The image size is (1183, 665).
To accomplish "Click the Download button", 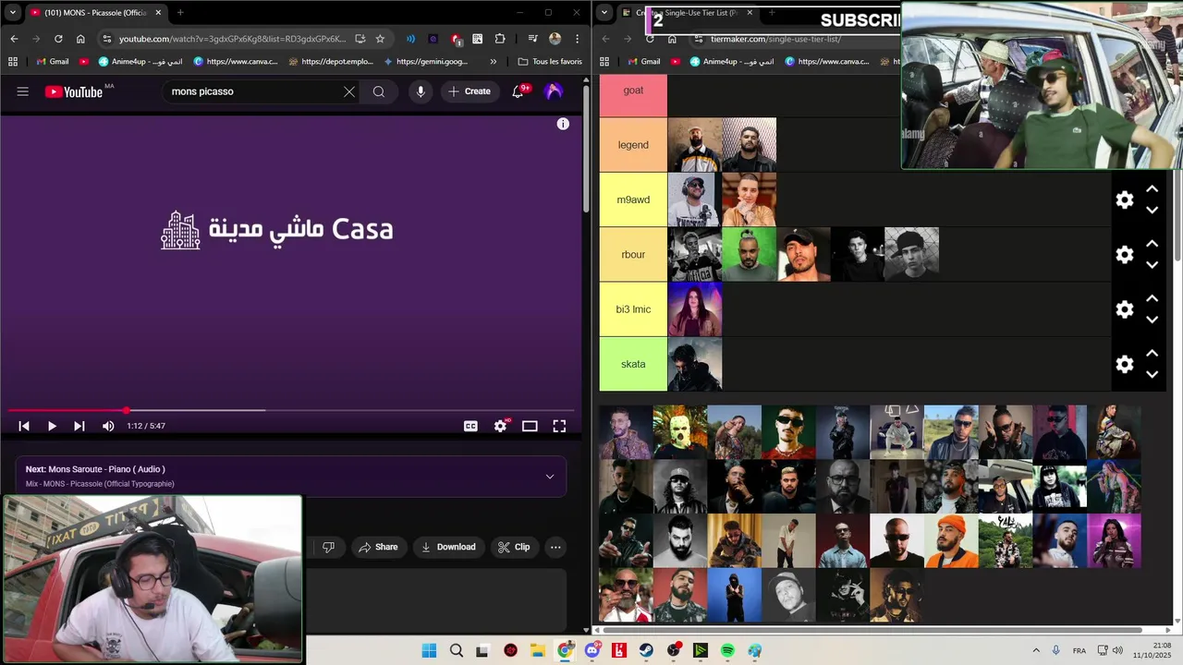I will [448, 547].
